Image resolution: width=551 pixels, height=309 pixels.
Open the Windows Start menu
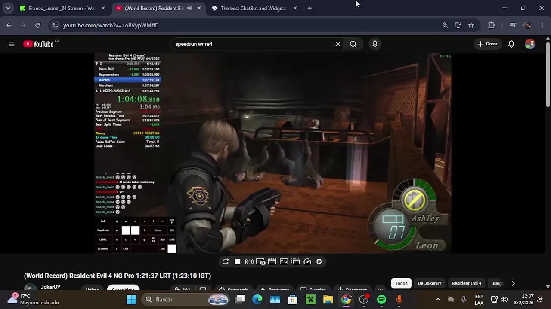click(131, 299)
